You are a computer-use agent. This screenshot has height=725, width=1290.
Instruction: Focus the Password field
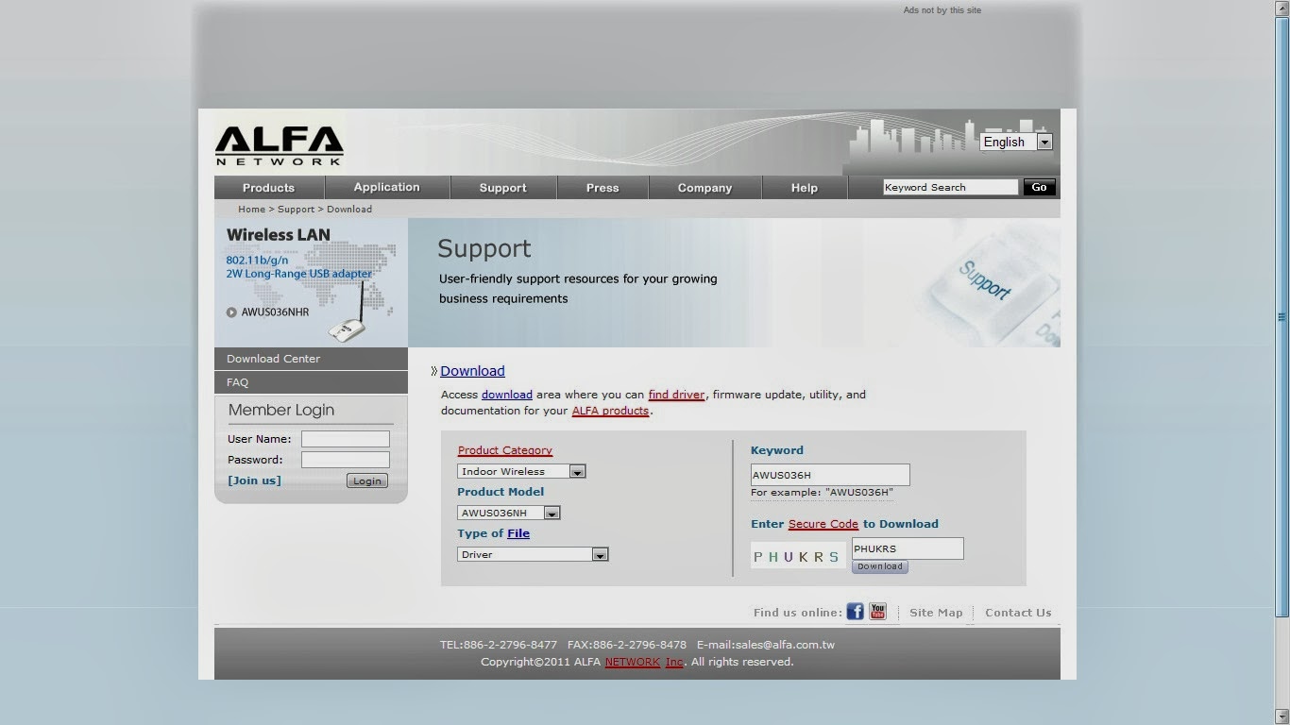click(x=346, y=460)
